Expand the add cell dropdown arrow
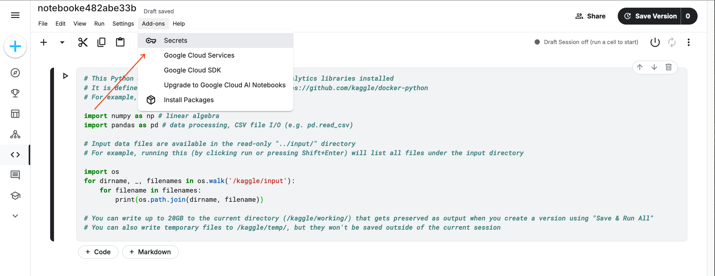715x276 pixels. 62,43
